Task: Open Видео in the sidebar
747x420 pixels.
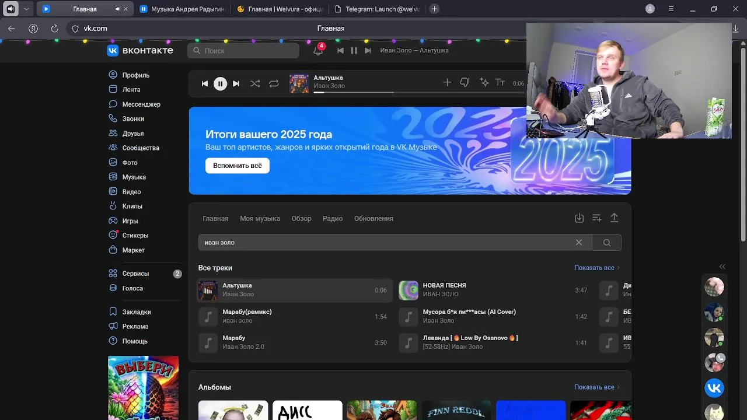Action: pos(125,192)
